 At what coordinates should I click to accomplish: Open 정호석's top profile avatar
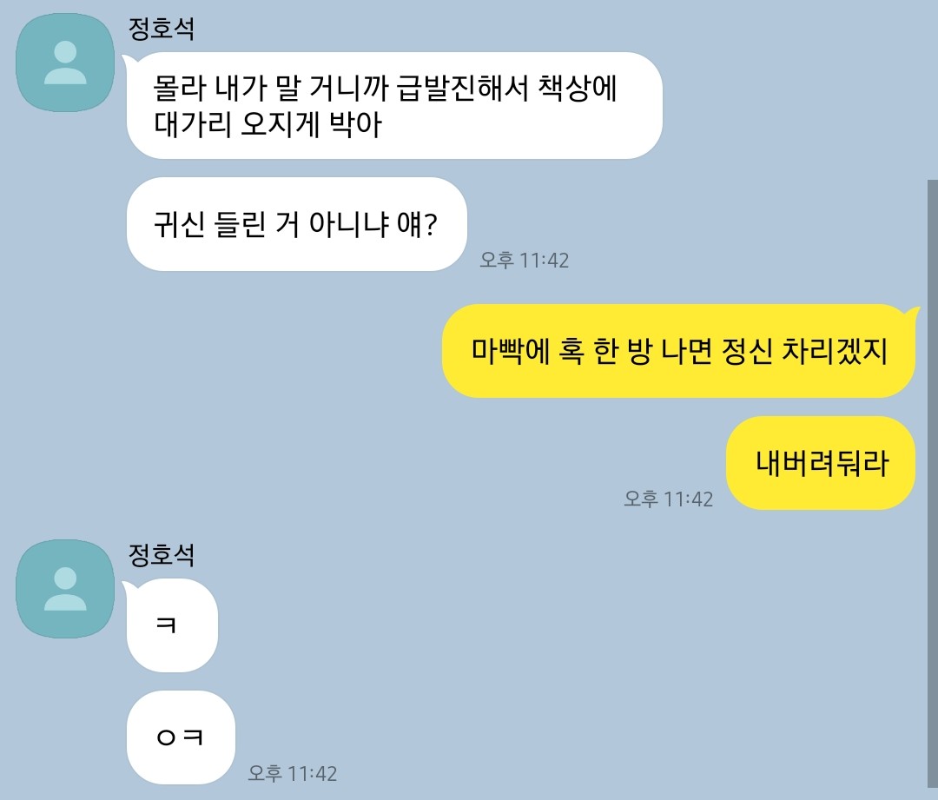(x=65, y=63)
